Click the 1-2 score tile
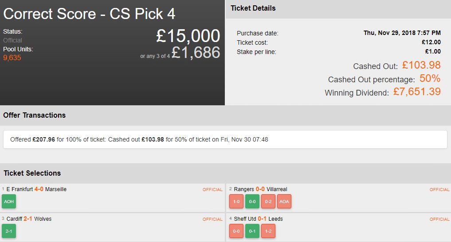This screenshot has width=451, height=242. (x=268, y=231)
